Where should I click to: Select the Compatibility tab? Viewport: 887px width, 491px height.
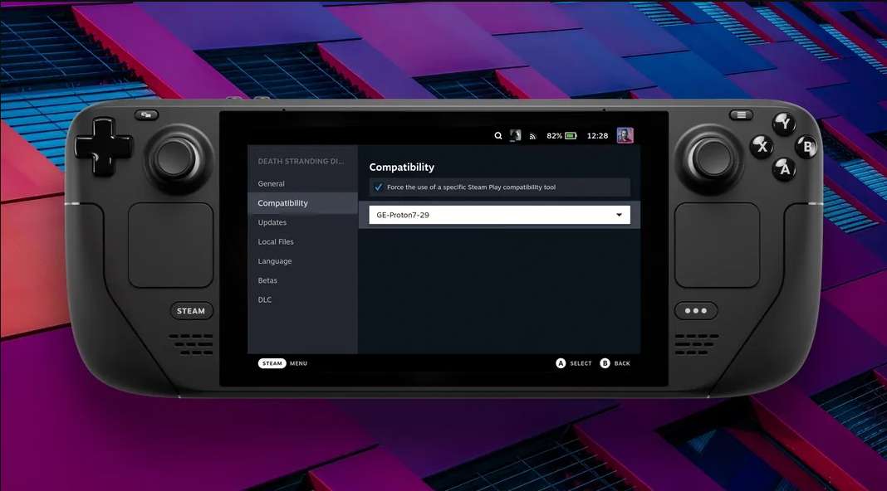[x=302, y=203]
